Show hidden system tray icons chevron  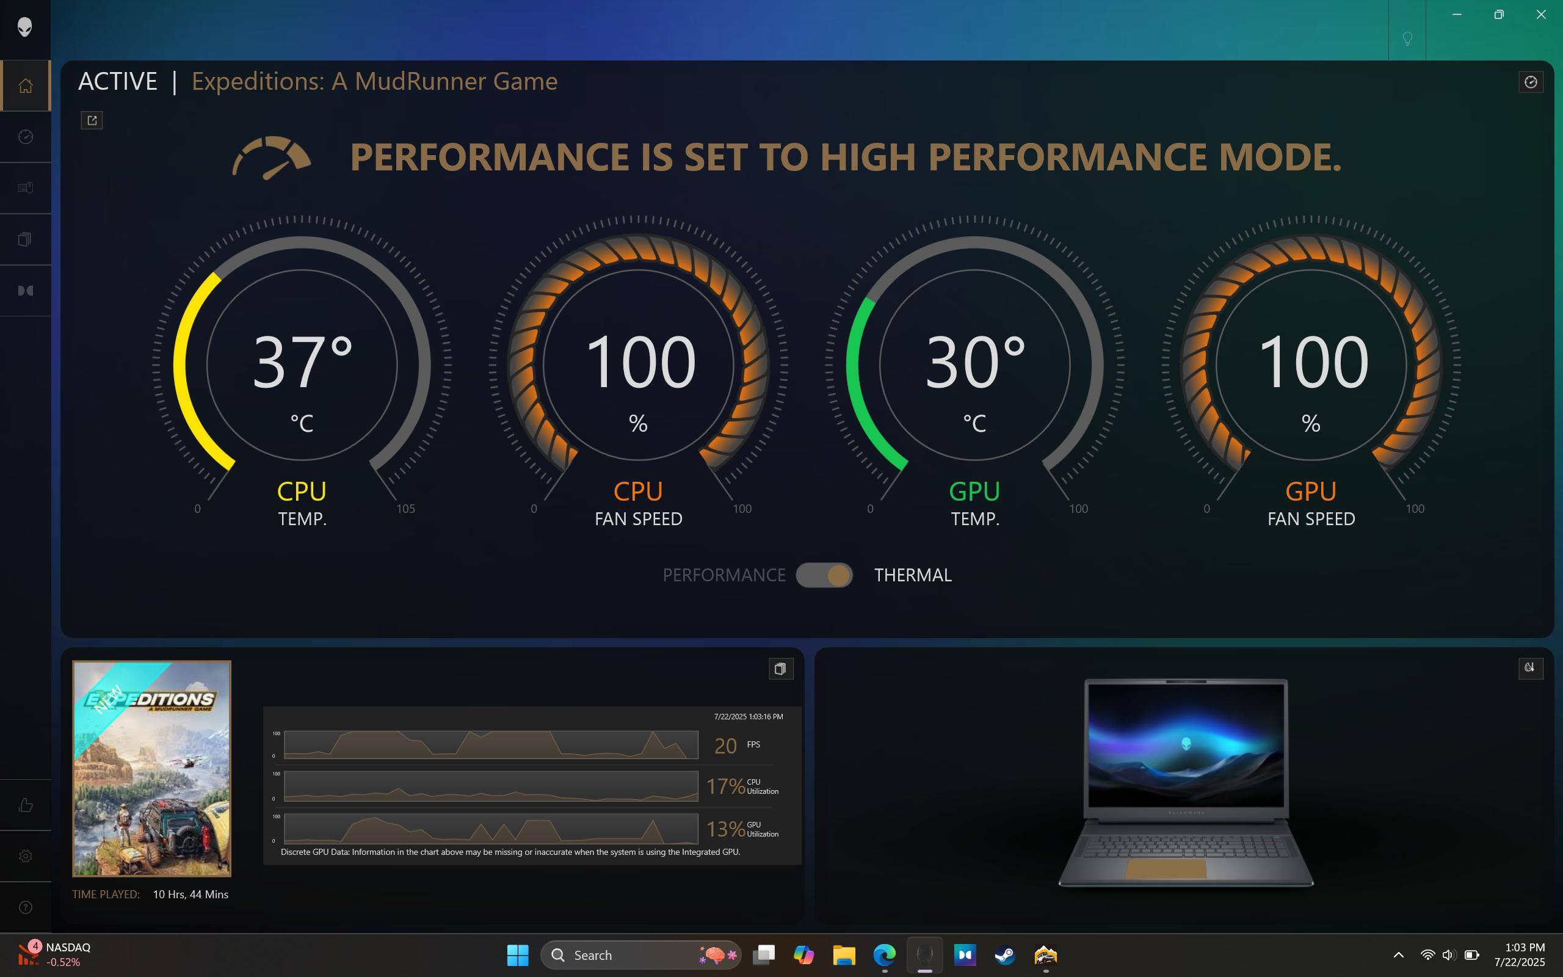(x=1398, y=955)
